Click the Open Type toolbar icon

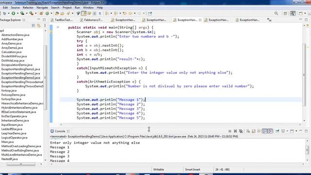click(x=57, y=14)
